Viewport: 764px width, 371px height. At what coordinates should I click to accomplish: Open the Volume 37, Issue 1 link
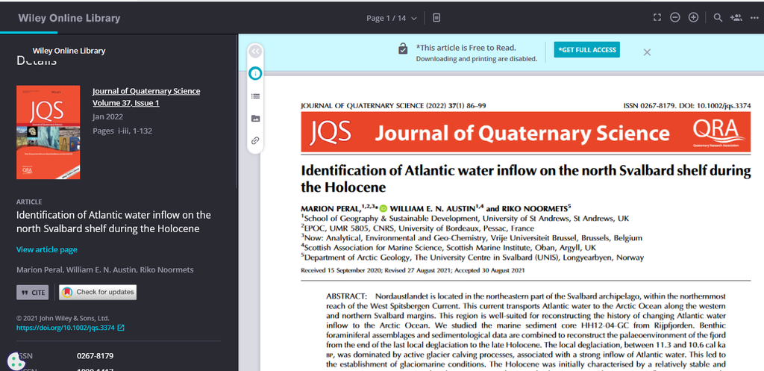[125, 103]
